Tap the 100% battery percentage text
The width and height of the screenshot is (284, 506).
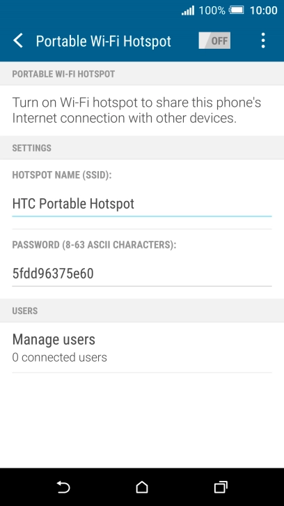[212, 10]
